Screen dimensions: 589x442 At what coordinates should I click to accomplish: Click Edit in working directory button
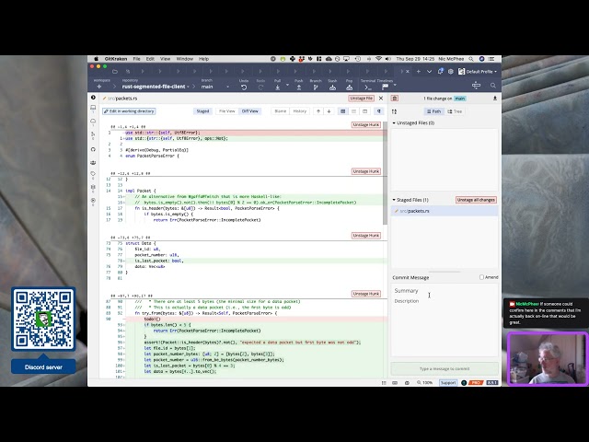click(x=129, y=111)
